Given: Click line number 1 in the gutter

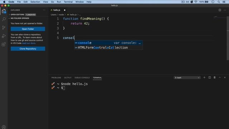Looking at the screenshot, I should click(x=58, y=19).
